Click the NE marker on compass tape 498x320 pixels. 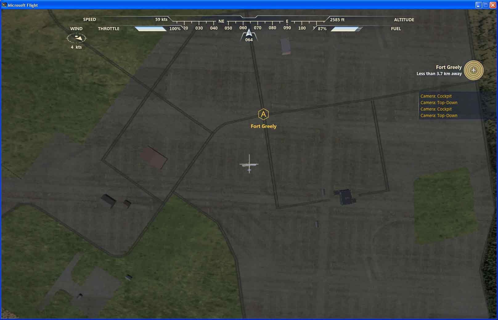click(x=221, y=21)
